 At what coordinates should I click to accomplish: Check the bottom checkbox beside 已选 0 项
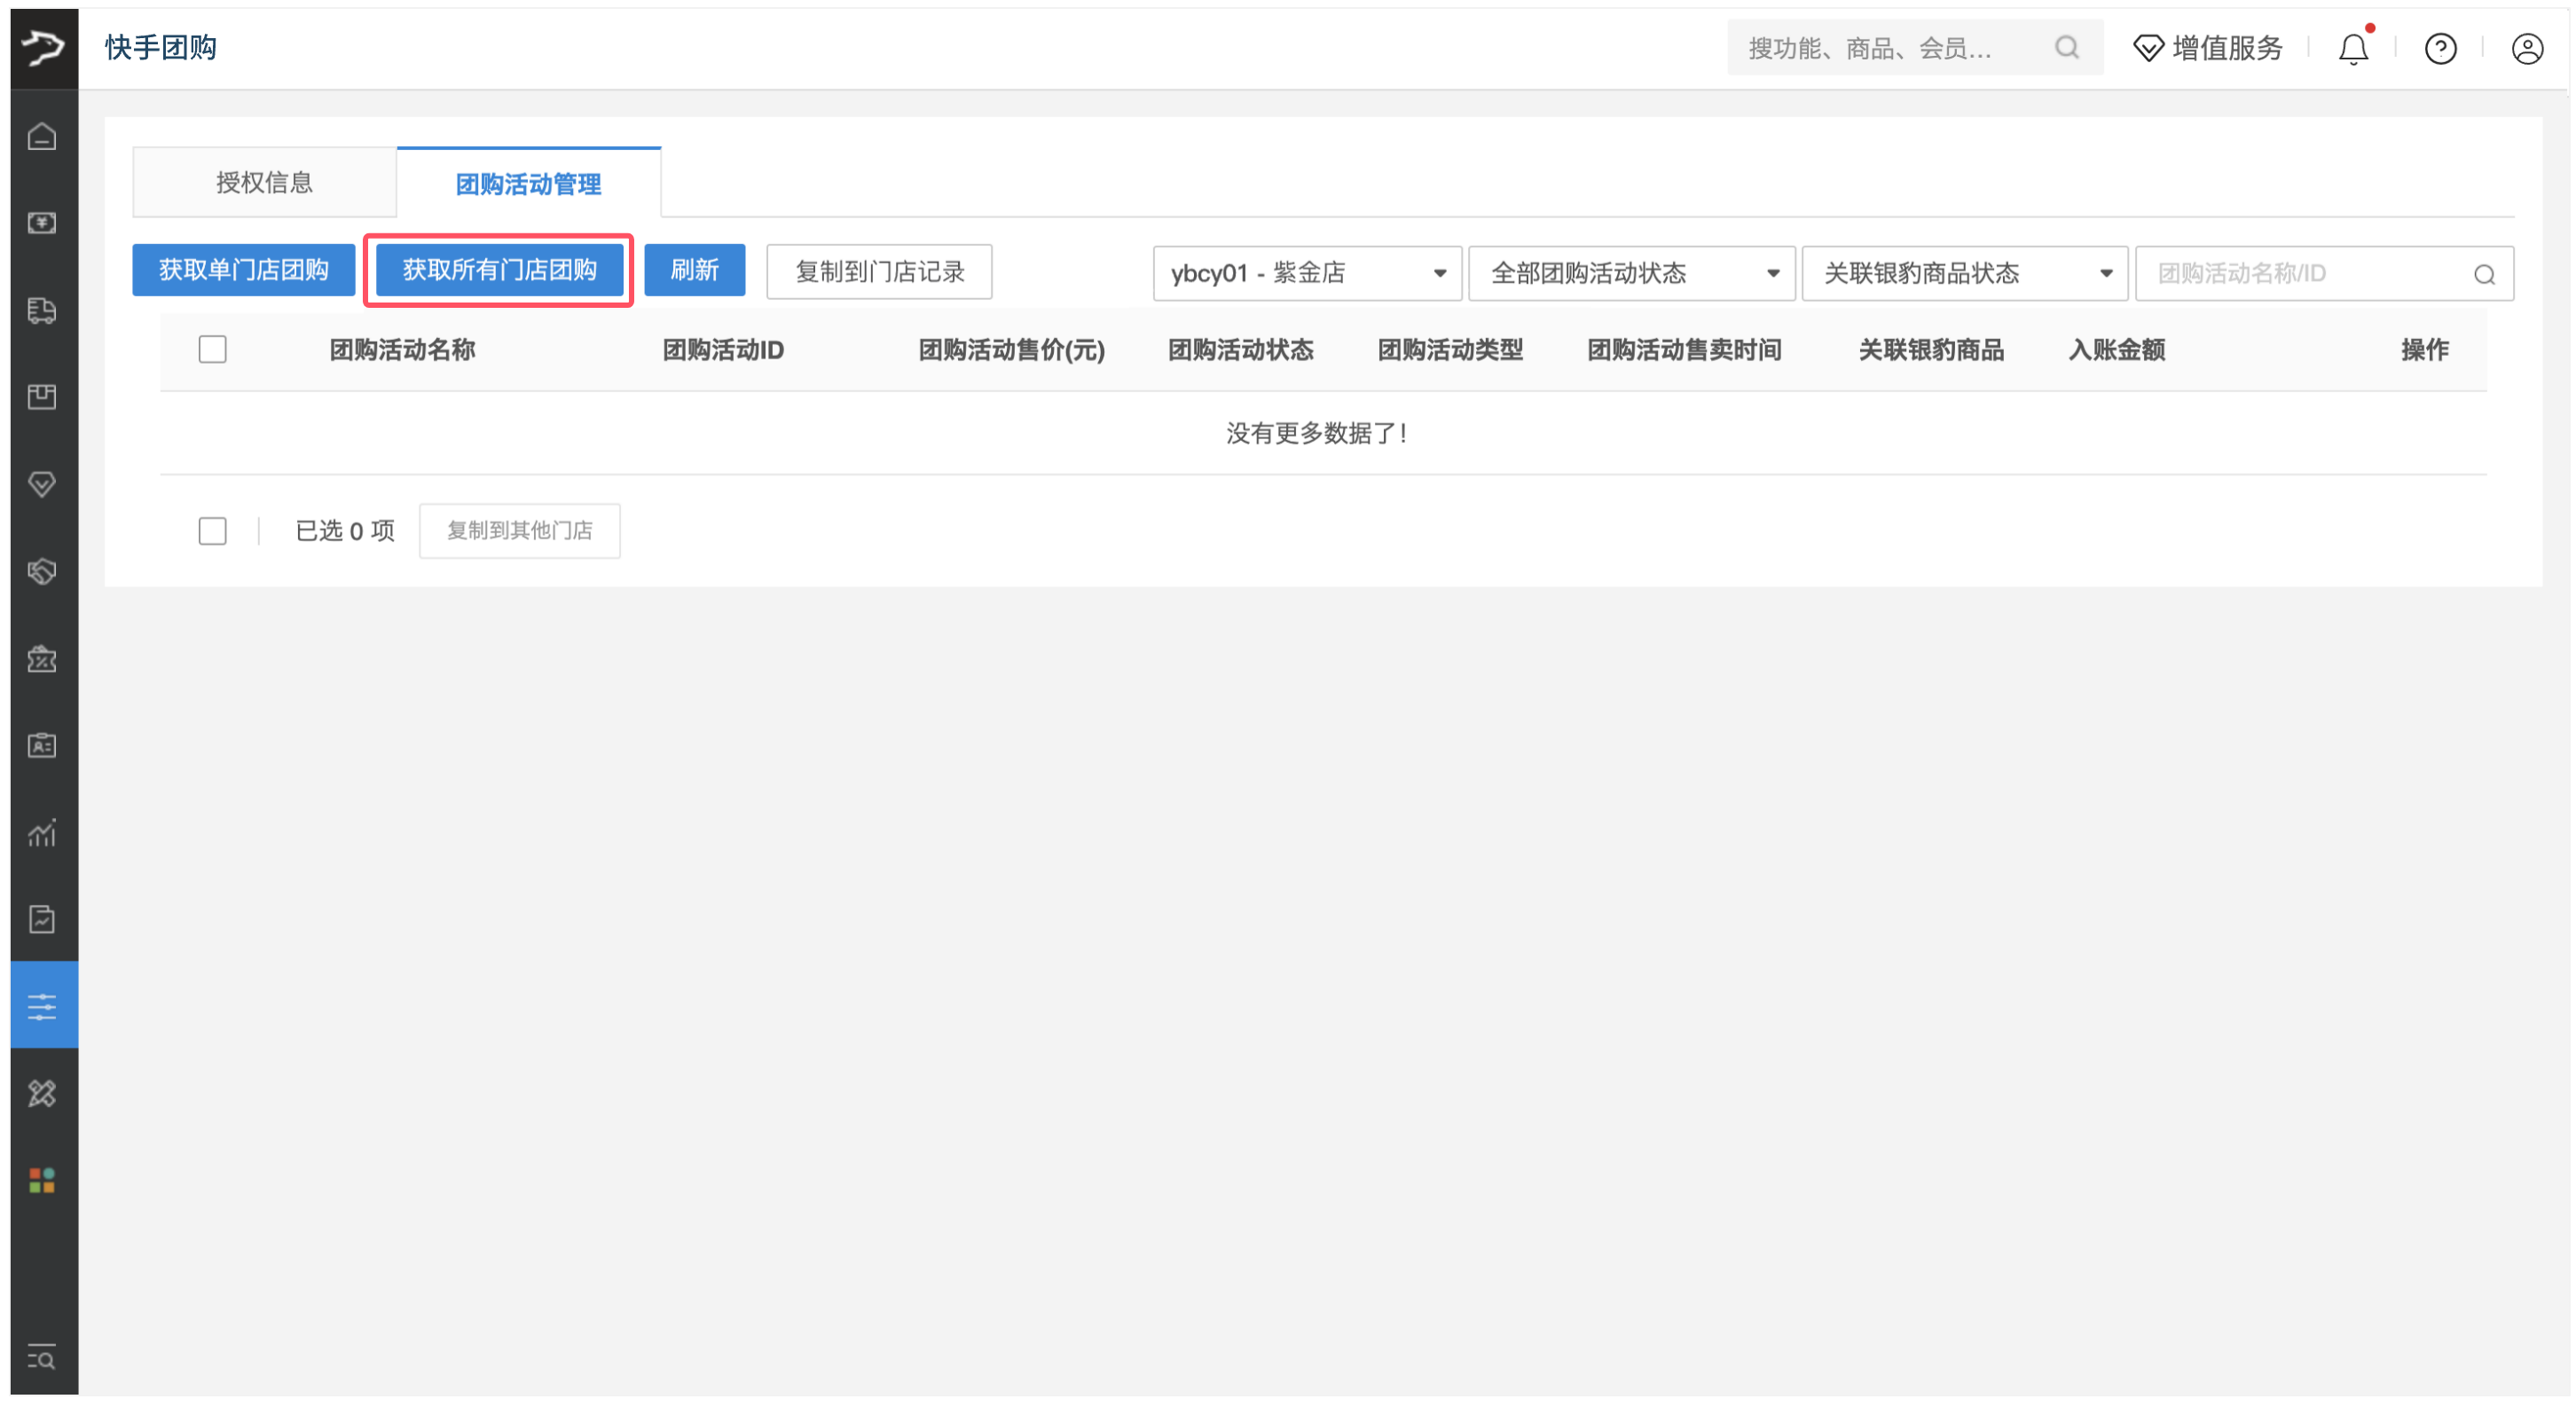(212, 530)
